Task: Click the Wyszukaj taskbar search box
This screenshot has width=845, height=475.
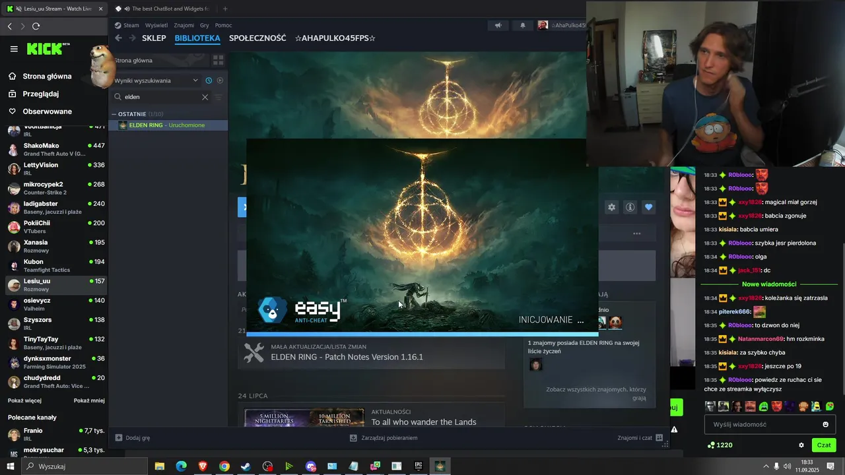Action: [x=84, y=466]
